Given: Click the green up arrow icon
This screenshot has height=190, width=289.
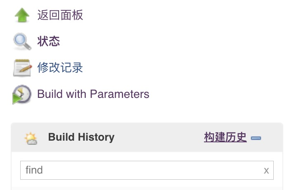Looking at the screenshot, I should (22, 15).
